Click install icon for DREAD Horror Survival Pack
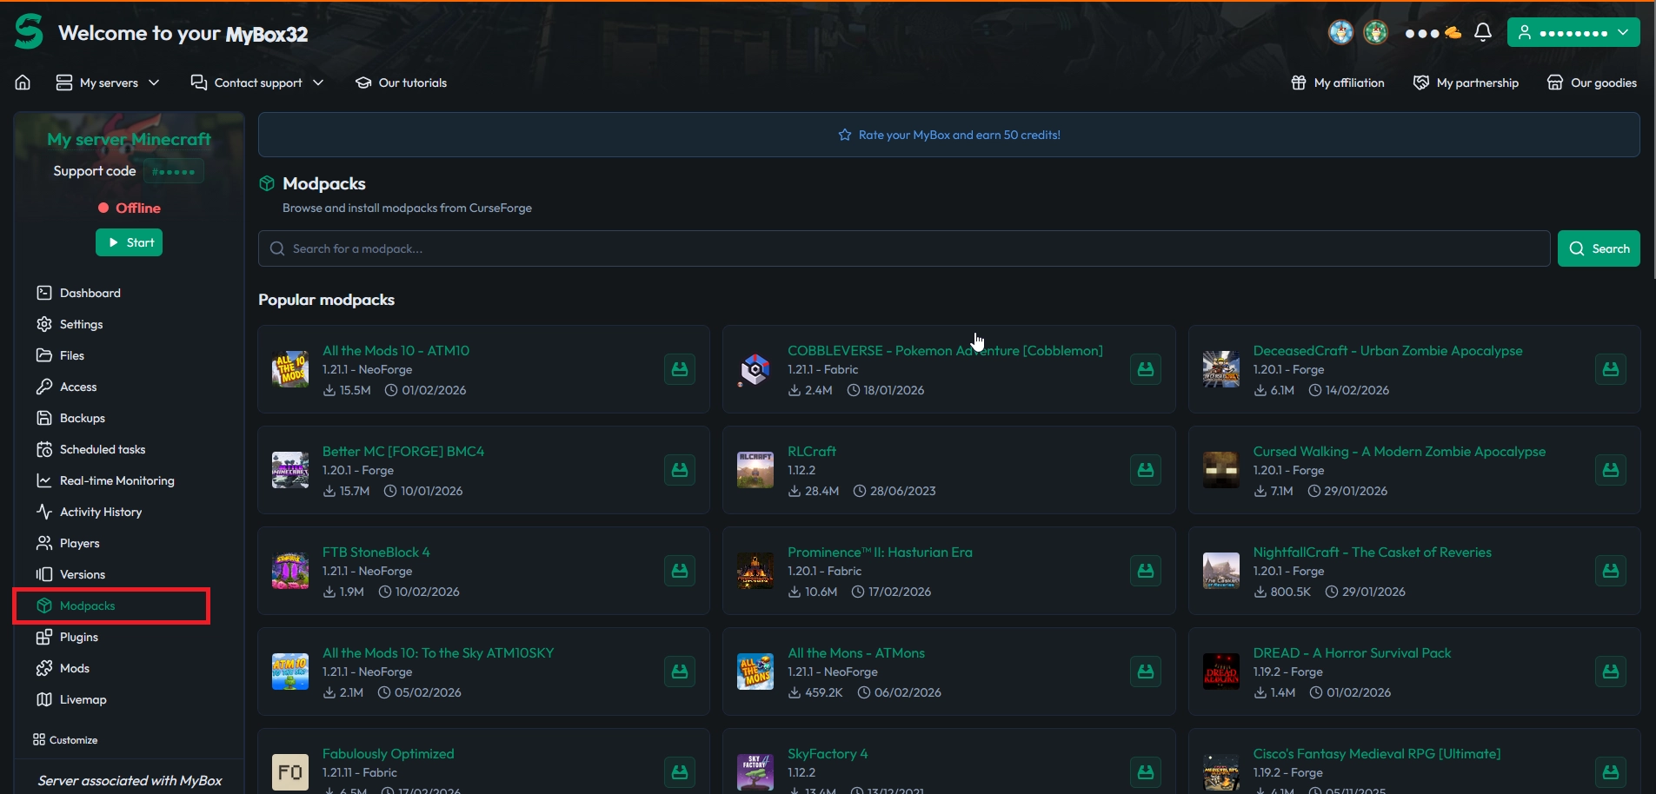1656x794 pixels. (x=1610, y=672)
